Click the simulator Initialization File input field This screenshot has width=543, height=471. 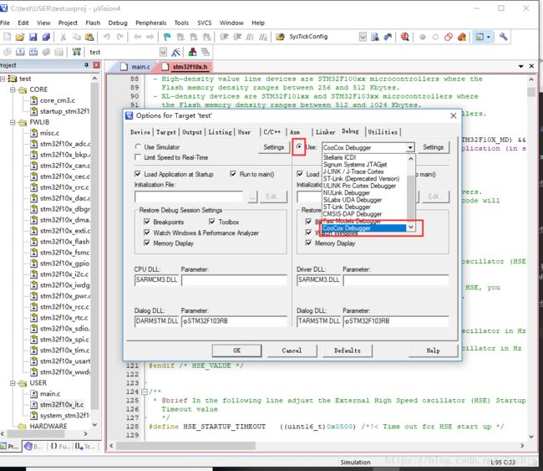tap(189, 197)
